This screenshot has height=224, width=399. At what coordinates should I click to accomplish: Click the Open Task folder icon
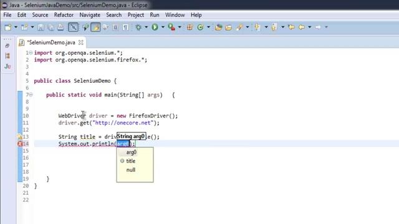click(x=229, y=27)
